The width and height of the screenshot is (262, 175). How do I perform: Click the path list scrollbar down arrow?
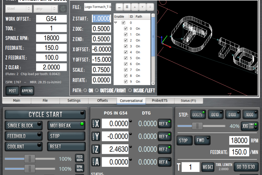pyautogui.click(x=153, y=83)
